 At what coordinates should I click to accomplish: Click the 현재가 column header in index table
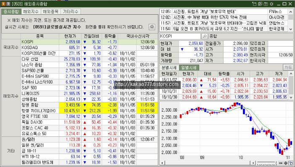click(x=70, y=36)
